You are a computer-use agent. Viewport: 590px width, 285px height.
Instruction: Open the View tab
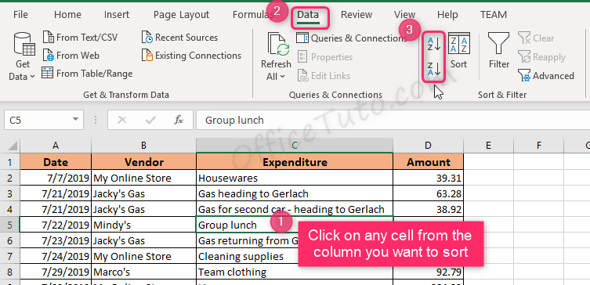pos(404,15)
